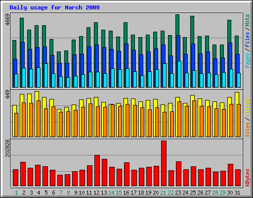Click day label 30 on x-axis
This screenshot has width=253, height=198.
click(x=230, y=193)
